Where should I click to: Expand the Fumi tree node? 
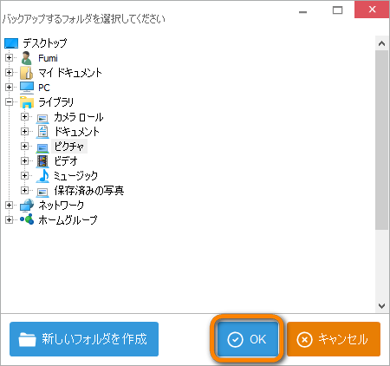pyautogui.click(x=9, y=58)
